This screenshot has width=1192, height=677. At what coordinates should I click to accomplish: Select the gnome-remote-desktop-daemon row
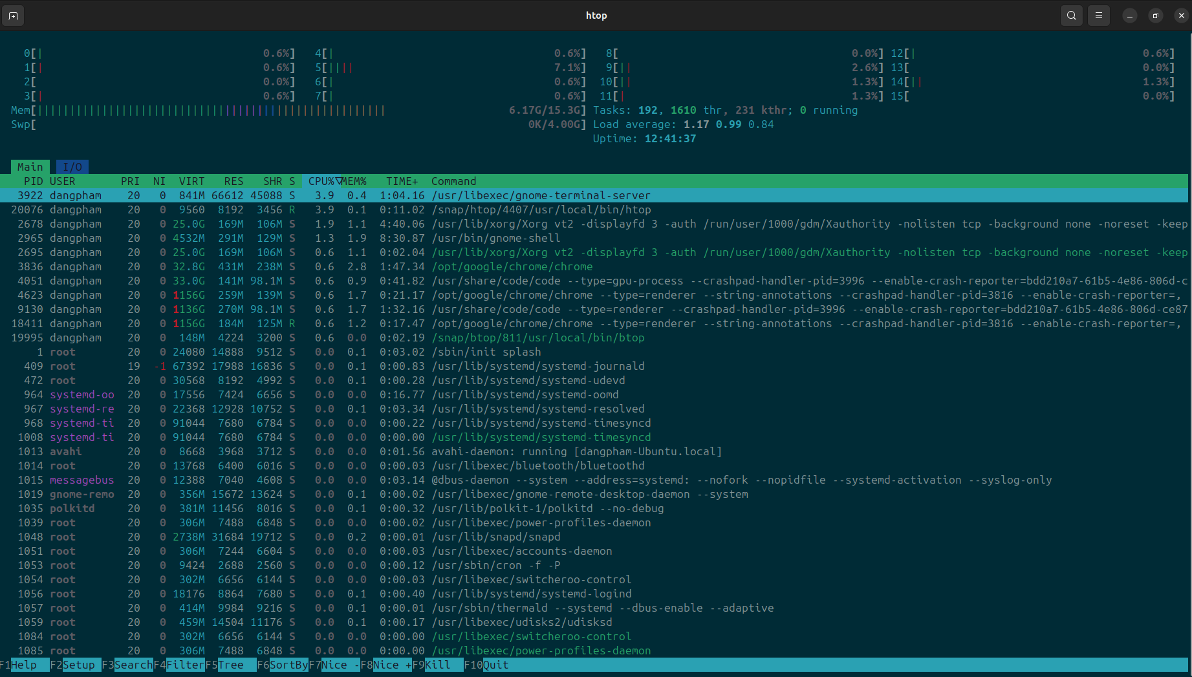click(594, 494)
